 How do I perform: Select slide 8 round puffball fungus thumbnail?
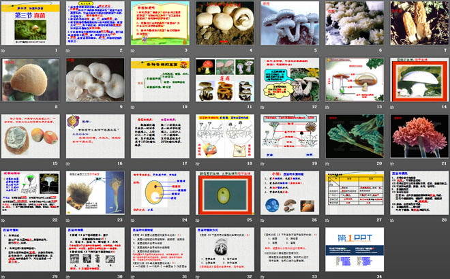(x=29, y=80)
